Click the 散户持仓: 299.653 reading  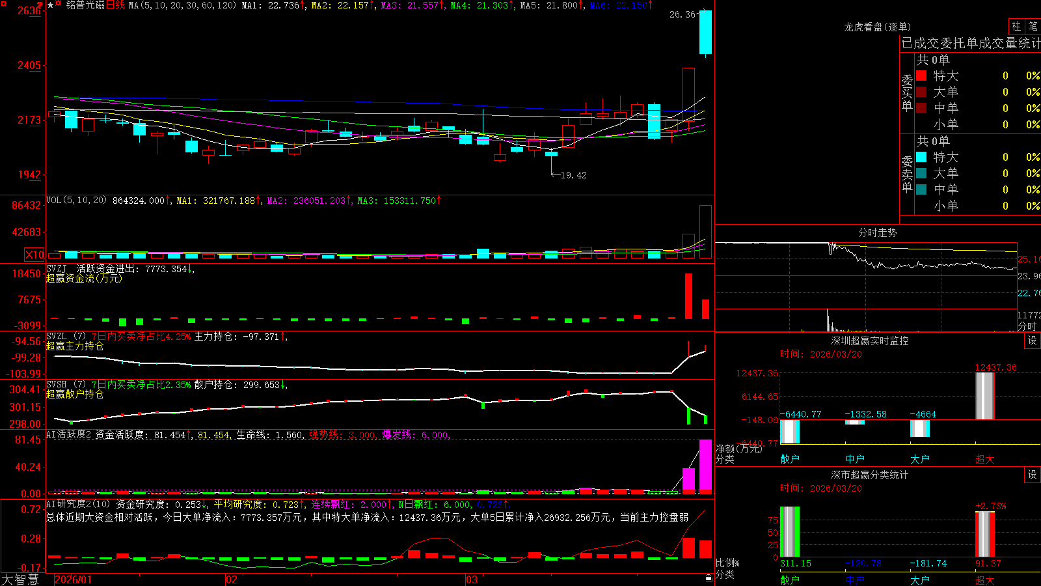point(241,385)
